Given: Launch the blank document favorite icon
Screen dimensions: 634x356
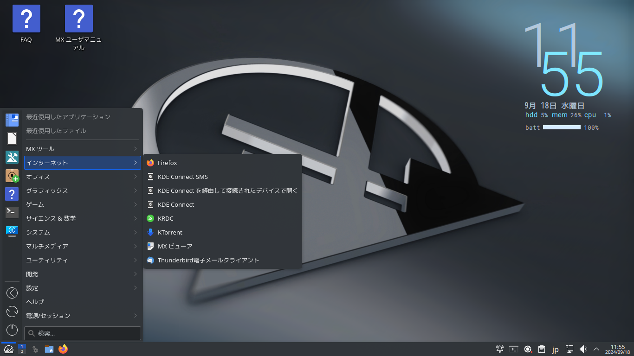Looking at the screenshot, I should (x=12, y=139).
